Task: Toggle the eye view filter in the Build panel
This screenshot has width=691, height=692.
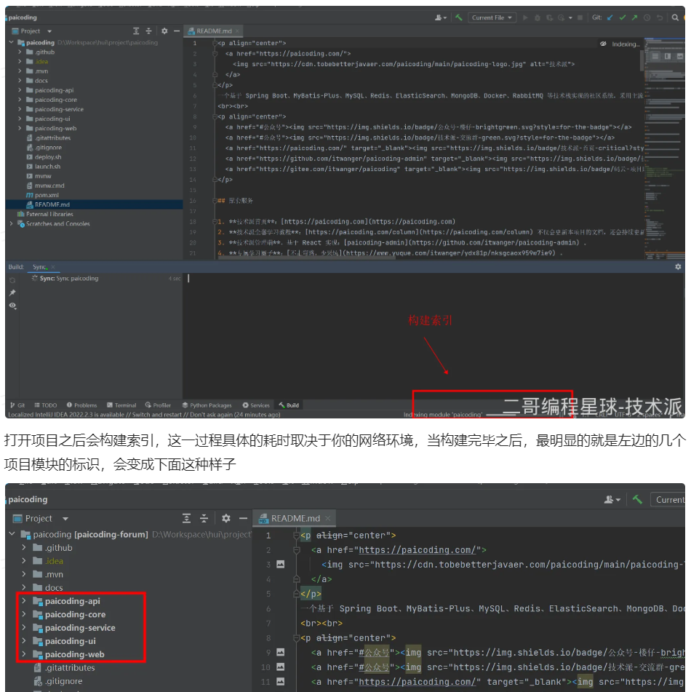Action: tap(12, 306)
